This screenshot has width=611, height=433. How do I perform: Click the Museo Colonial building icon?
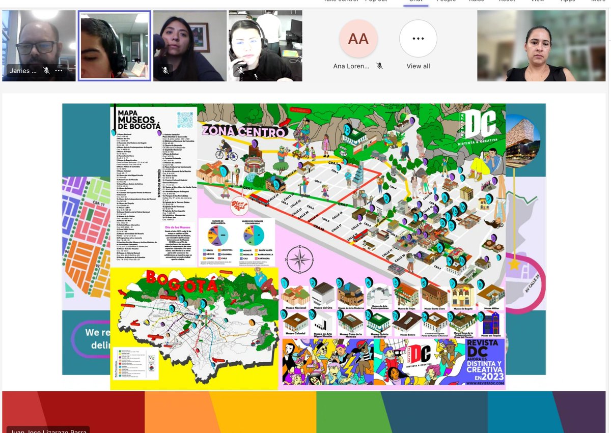click(295, 322)
